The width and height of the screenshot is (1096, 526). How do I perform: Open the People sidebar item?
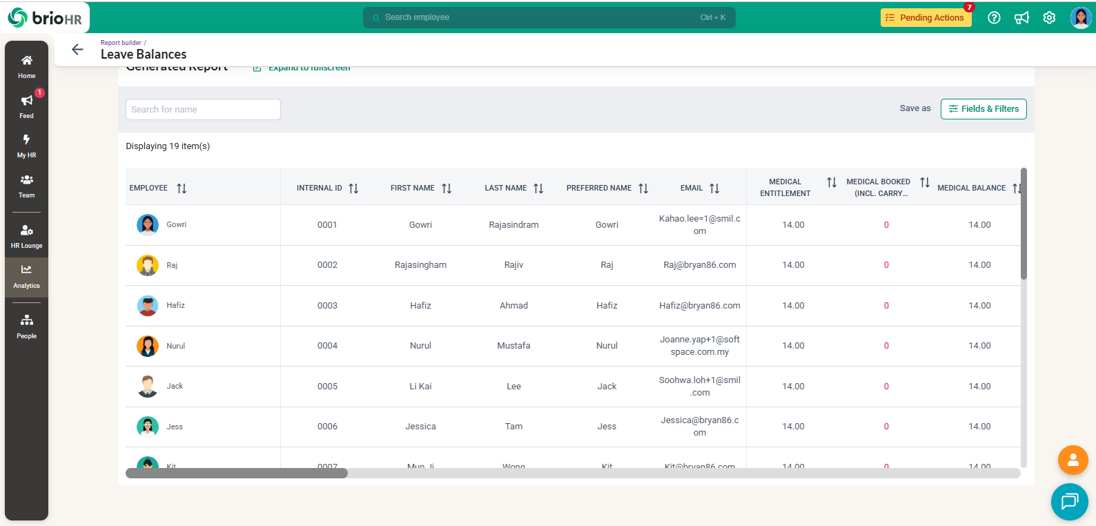[26, 327]
